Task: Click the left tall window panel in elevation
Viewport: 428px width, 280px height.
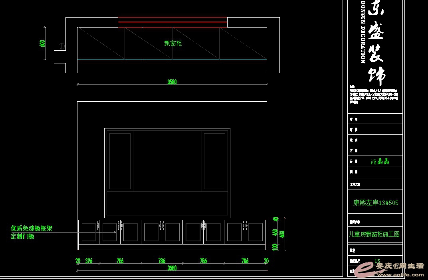Action: click(120, 161)
